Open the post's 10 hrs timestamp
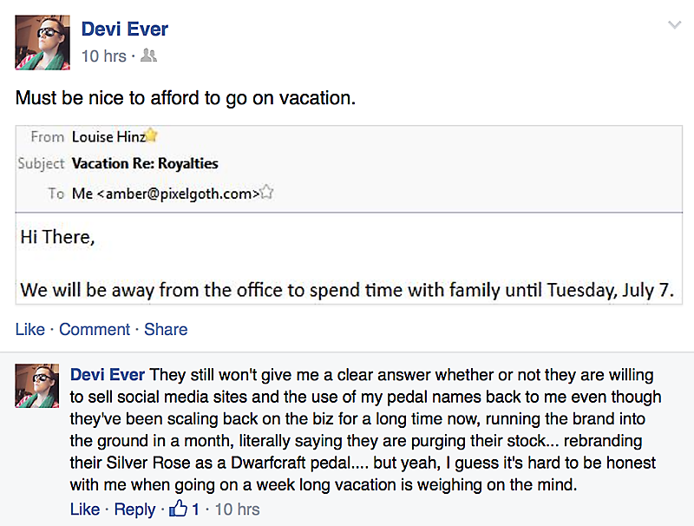This screenshot has width=694, height=526. [103, 56]
